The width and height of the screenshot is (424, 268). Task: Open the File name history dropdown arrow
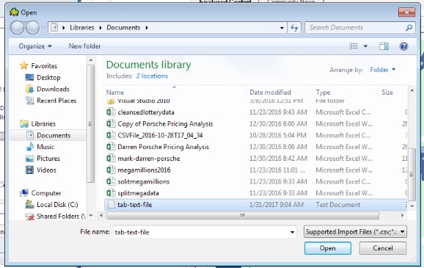pos(292,232)
